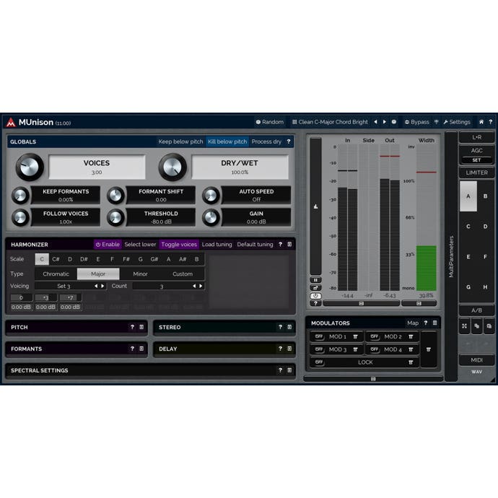Click the meter popup window icon
The image size is (498, 498).
tap(315, 288)
